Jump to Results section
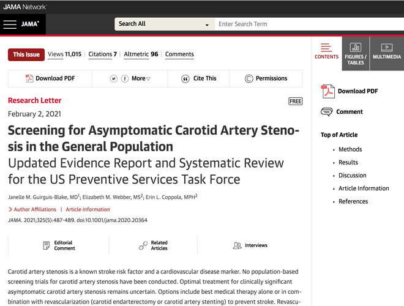Viewport: 404px width, 306px height. coord(348,163)
